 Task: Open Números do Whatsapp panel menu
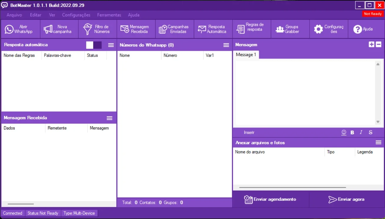[226, 45]
